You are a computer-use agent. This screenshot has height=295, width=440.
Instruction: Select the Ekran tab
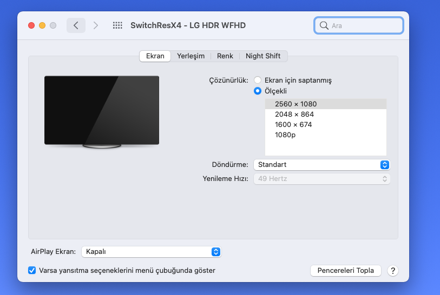pos(155,56)
